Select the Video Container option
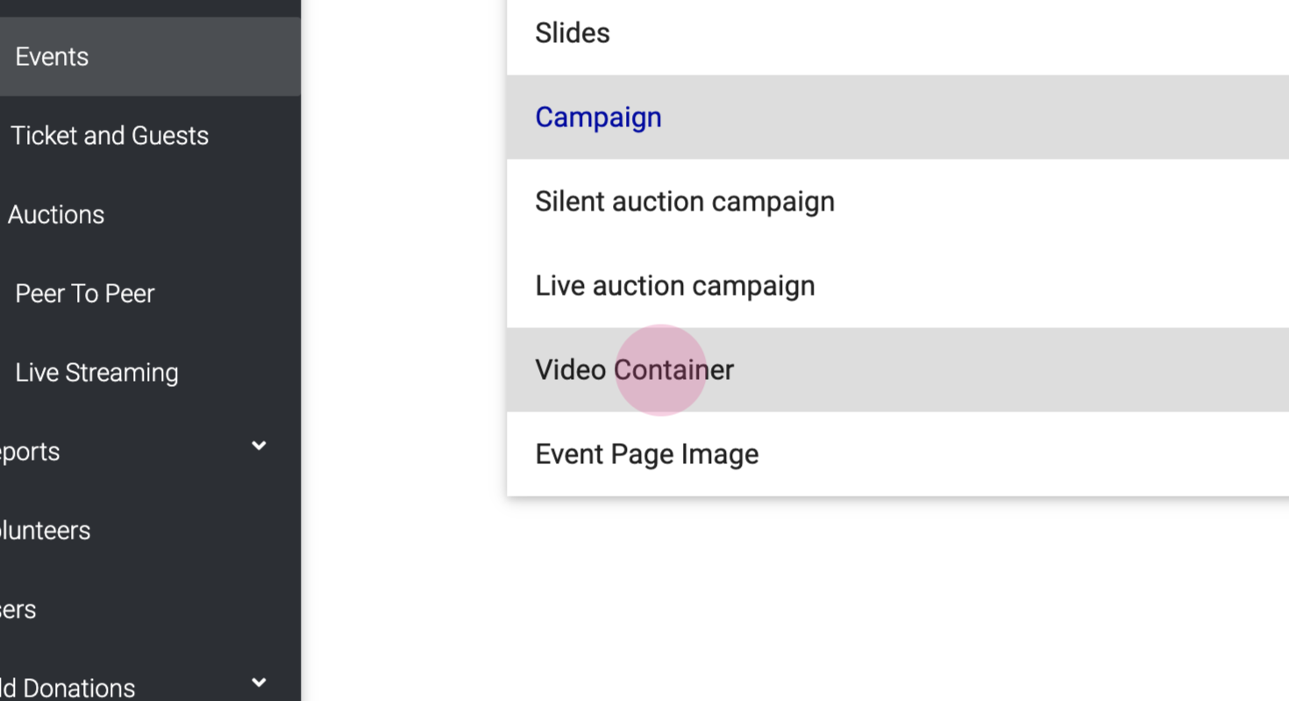The width and height of the screenshot is (1289, 701). [x=635, y=370]
